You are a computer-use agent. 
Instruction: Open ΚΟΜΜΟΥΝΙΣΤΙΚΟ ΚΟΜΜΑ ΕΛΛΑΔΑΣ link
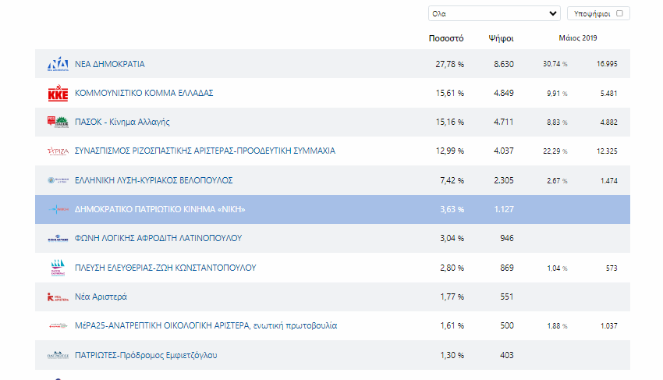(144, 93)
